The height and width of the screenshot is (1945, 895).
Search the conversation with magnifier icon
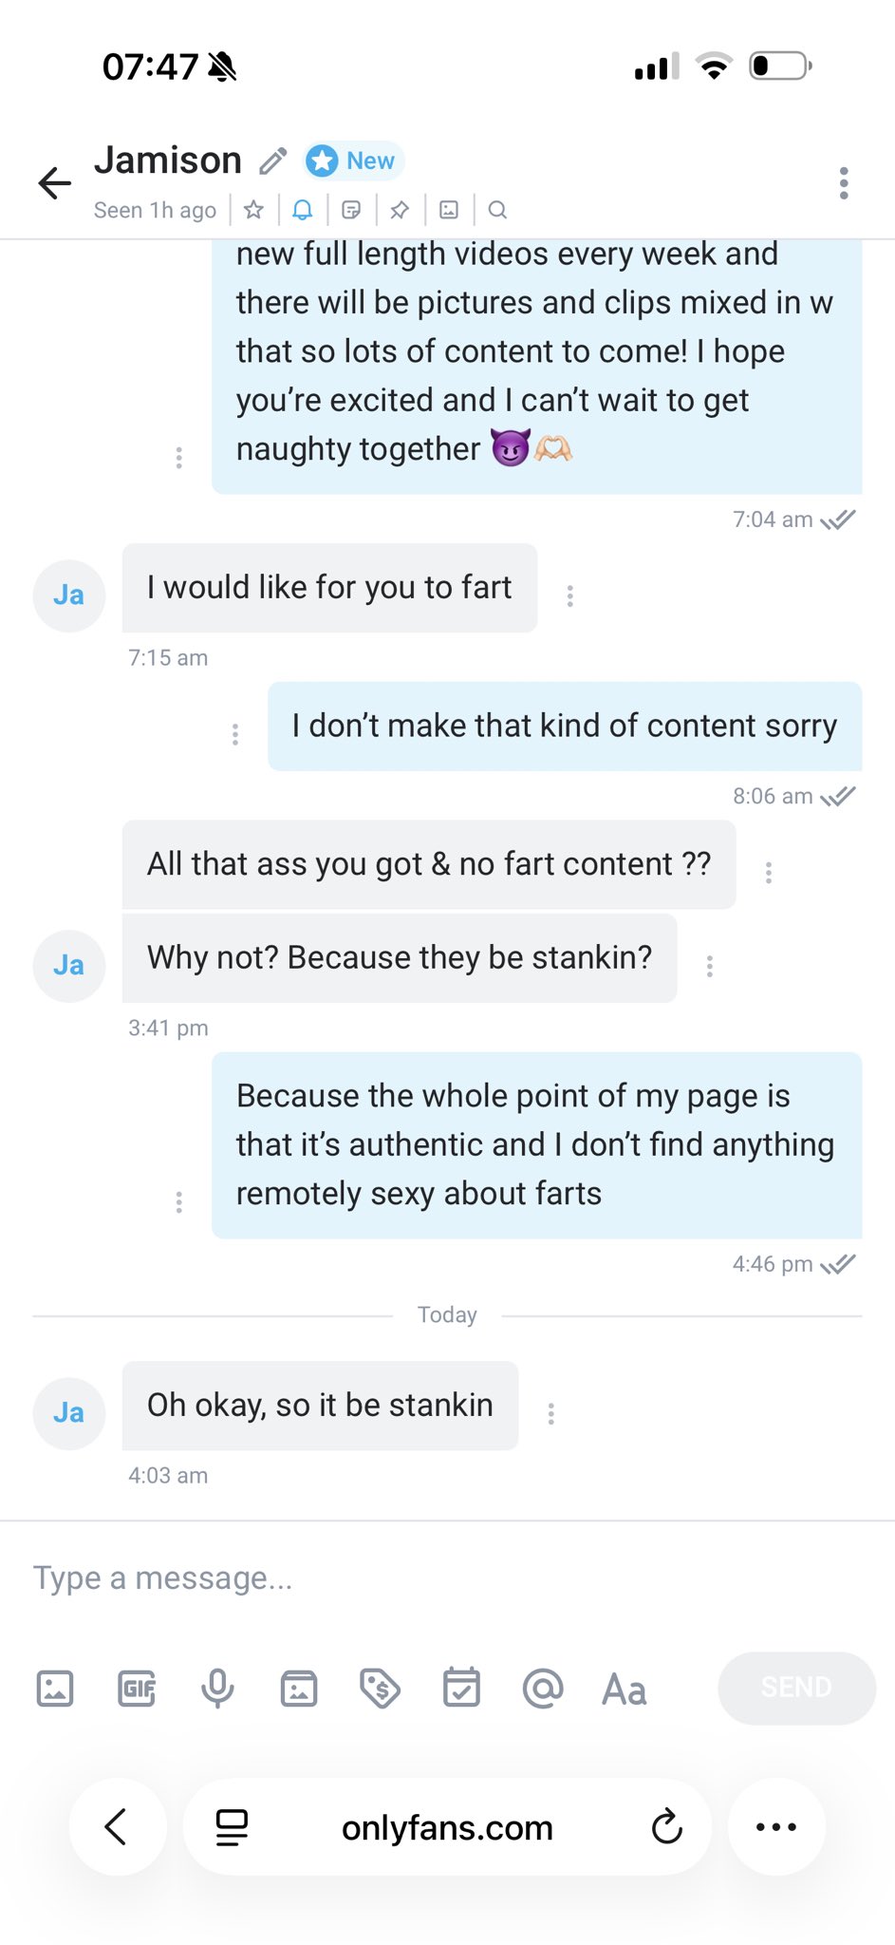497,210
